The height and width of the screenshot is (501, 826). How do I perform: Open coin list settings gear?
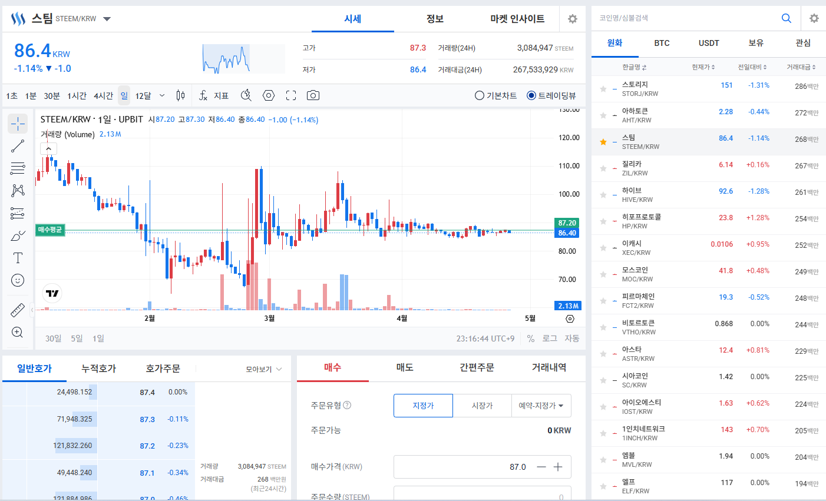pyautogui.click(x=814, y=18)
